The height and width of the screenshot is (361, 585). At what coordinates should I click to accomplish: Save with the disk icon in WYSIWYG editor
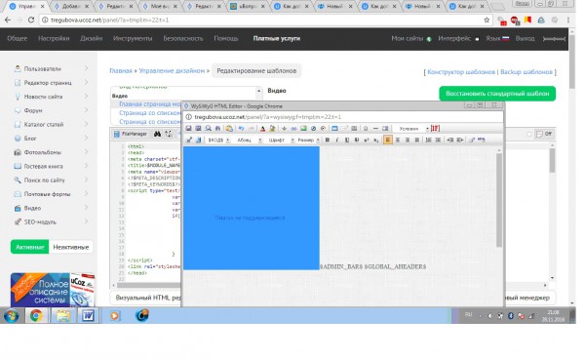point(189,129)
